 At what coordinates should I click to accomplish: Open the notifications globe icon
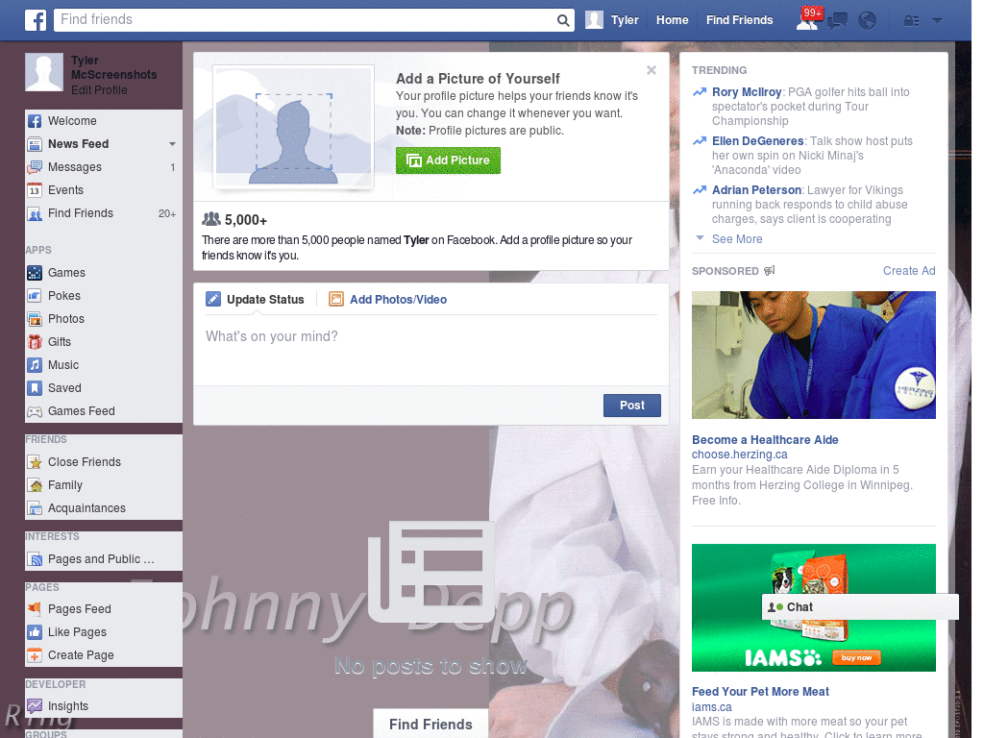click(x=868, y=21)
